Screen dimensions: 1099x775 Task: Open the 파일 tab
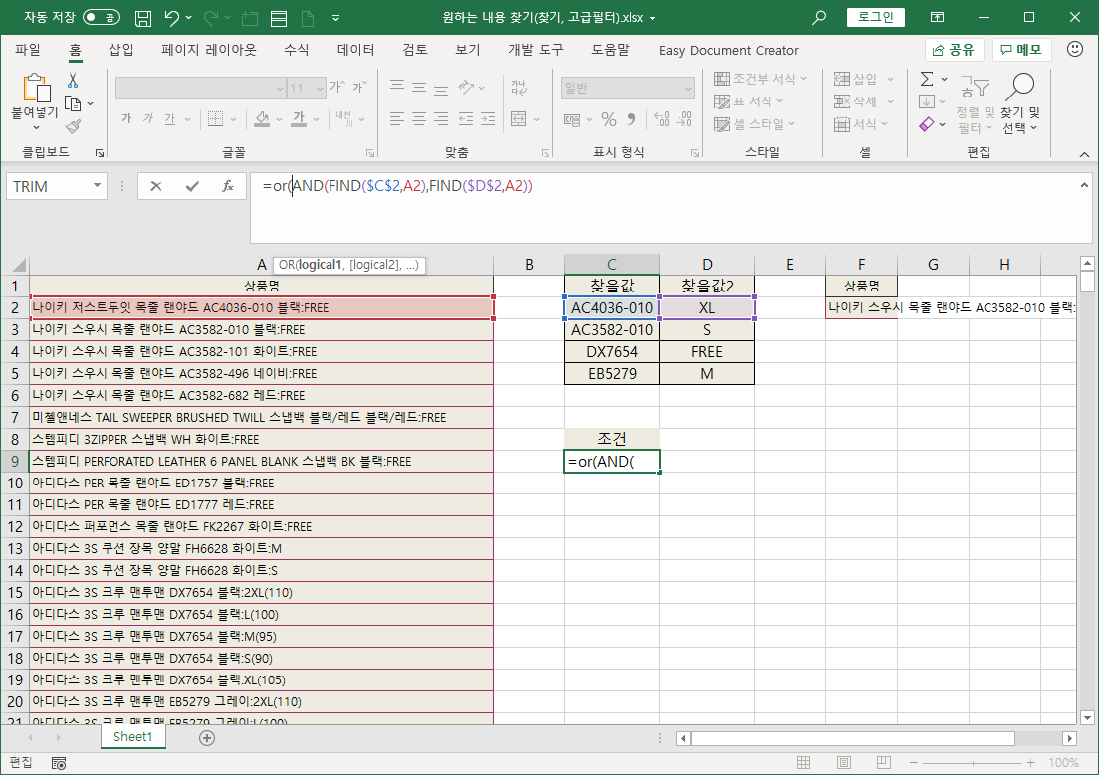28,50
